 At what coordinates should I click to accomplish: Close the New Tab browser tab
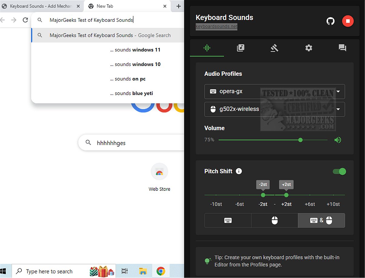[x=165, y=6]
